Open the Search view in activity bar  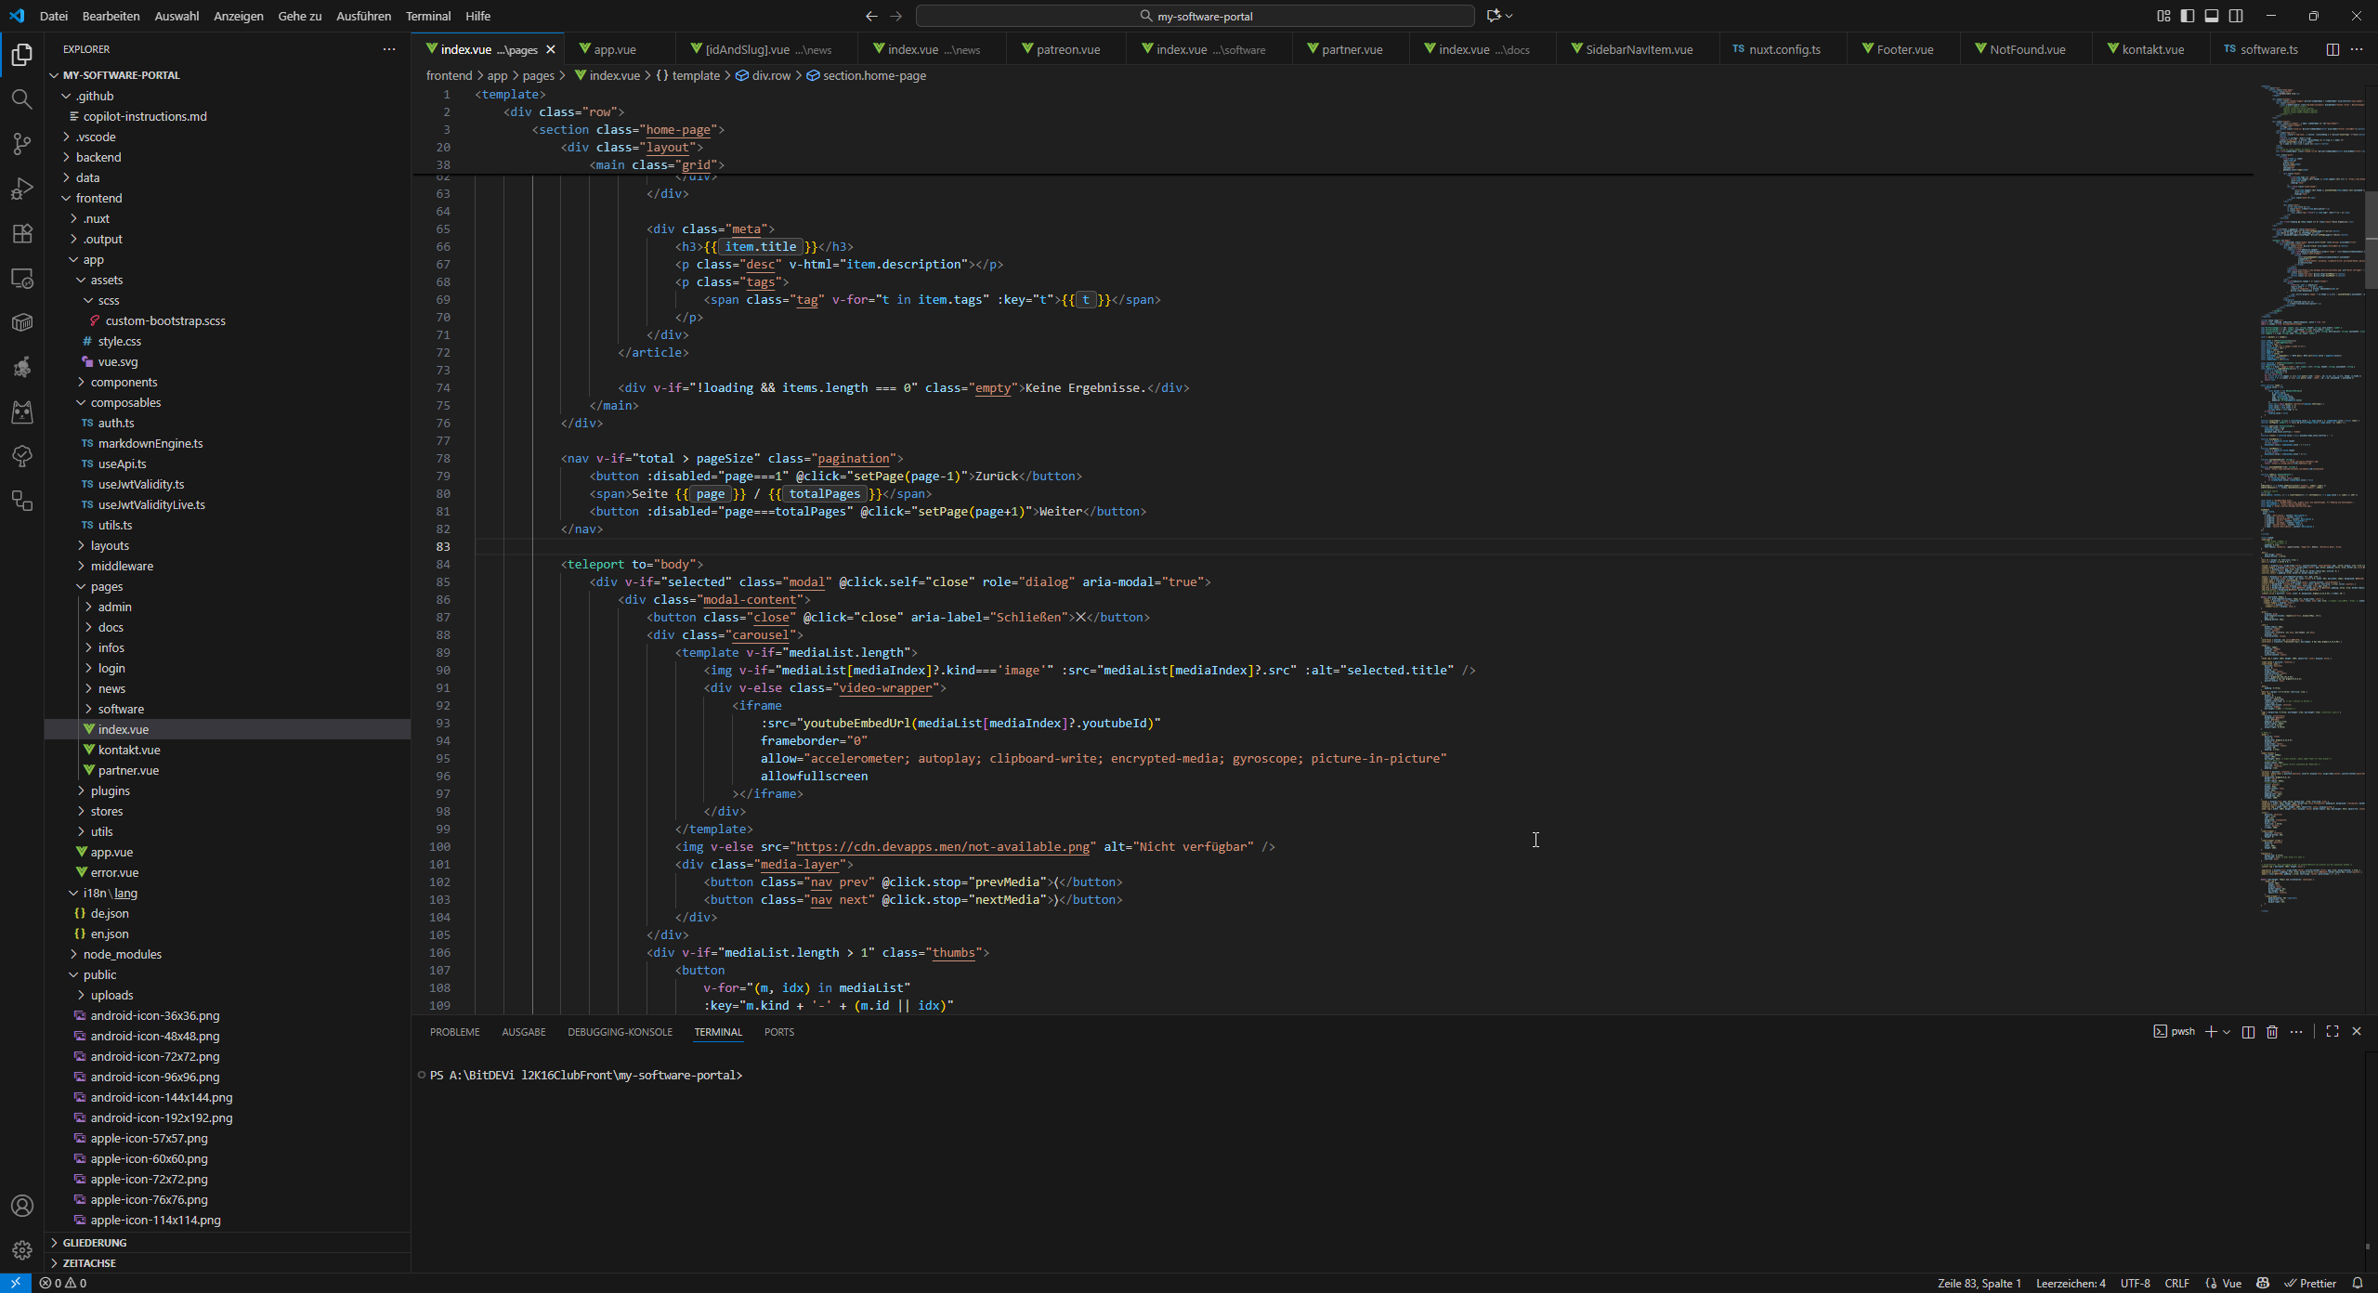21,99
